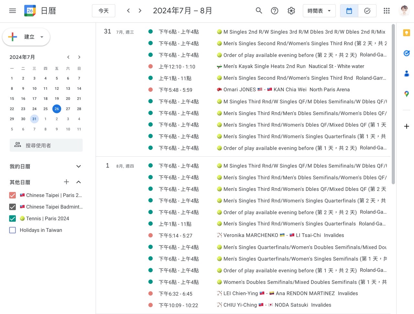Open the search magnifier icon

[x=259, y=11]
